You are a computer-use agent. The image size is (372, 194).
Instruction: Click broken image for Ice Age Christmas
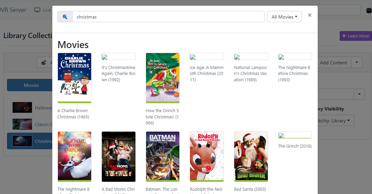click(x=207, y=57)
